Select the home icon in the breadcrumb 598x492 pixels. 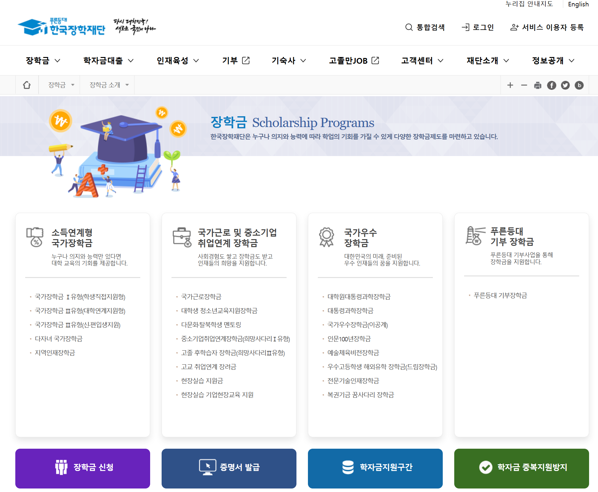click(x=27, y=85)
